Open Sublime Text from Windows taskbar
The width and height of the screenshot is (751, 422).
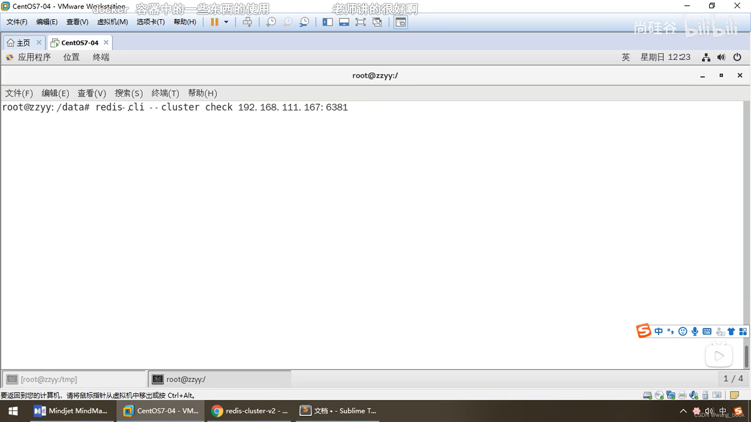338,411
